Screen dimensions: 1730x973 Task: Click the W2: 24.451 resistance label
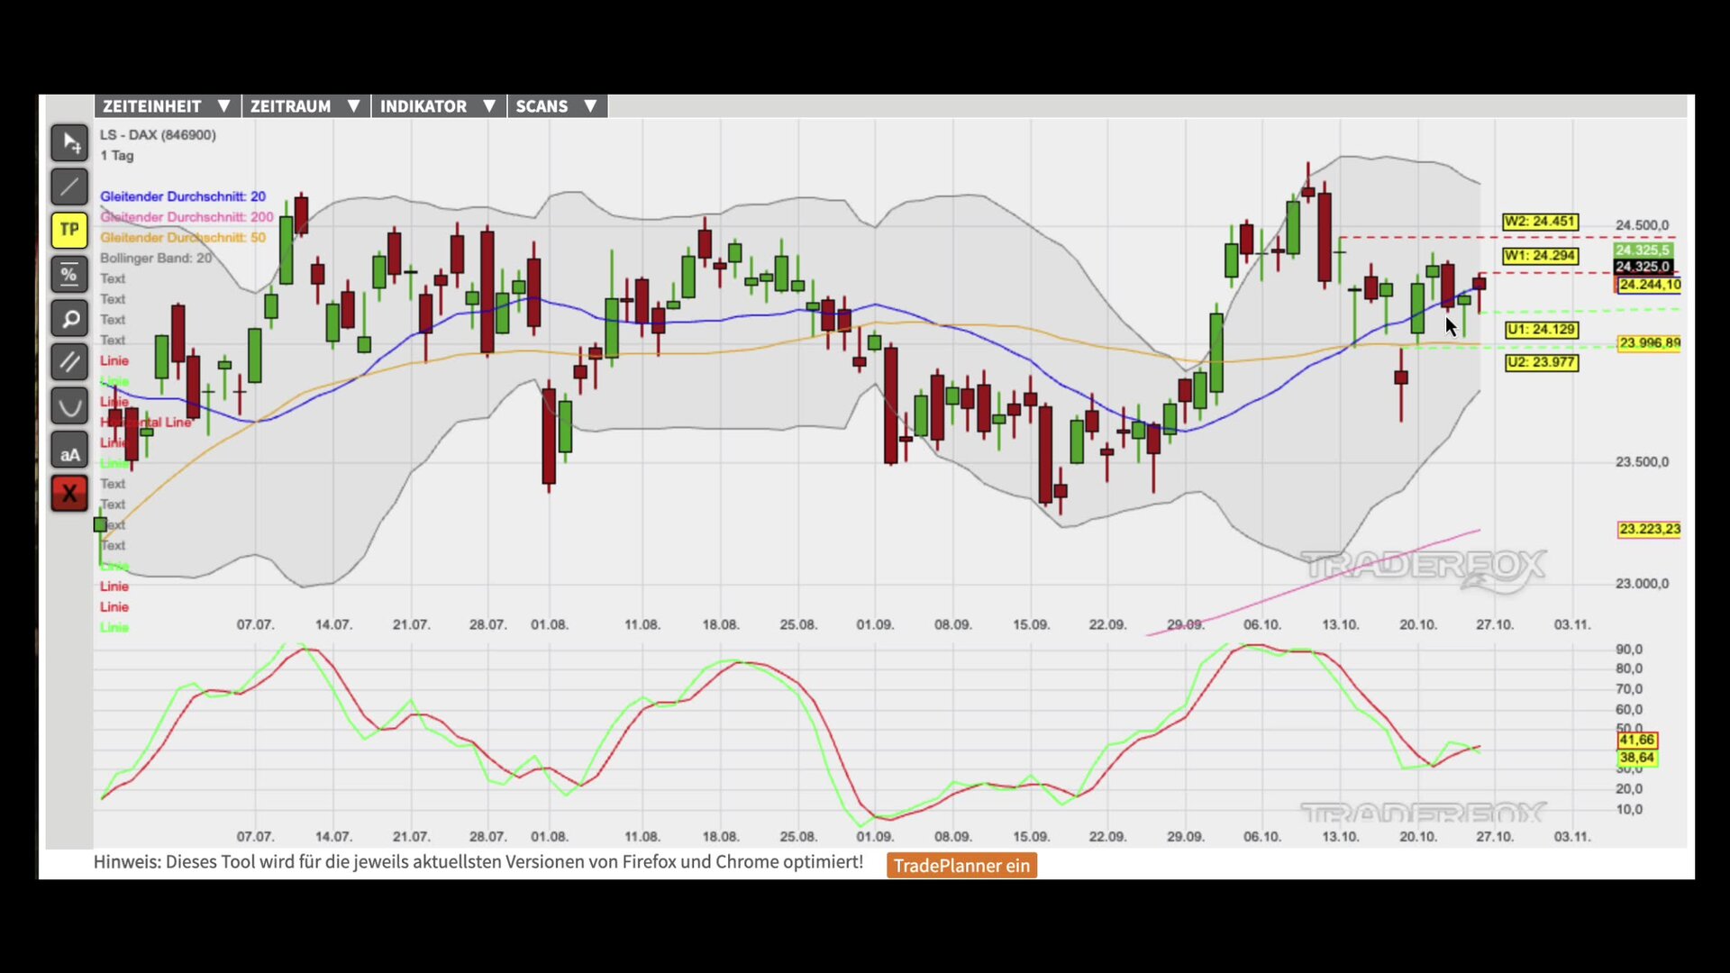coord(1540,222)
